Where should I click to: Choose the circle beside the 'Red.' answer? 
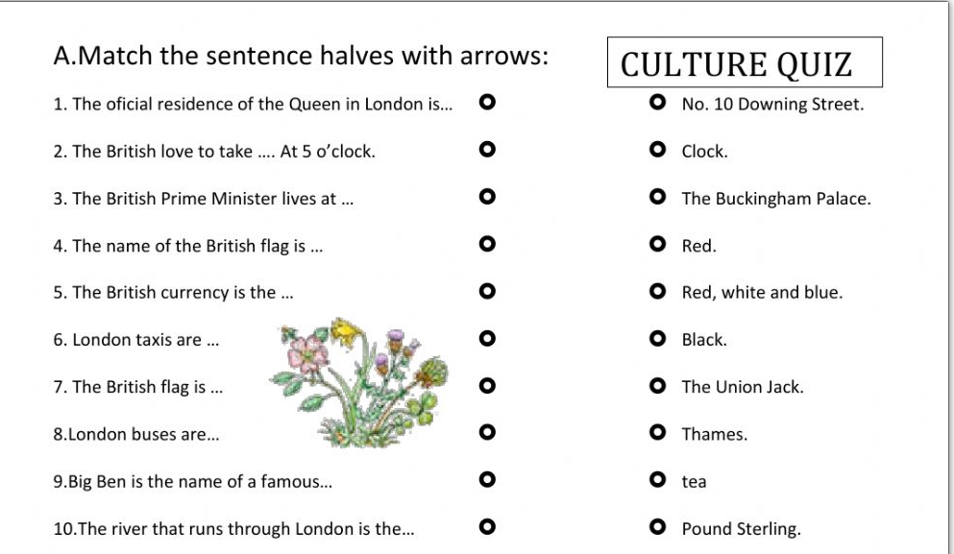pyautogui.click(x=657, y=244)
